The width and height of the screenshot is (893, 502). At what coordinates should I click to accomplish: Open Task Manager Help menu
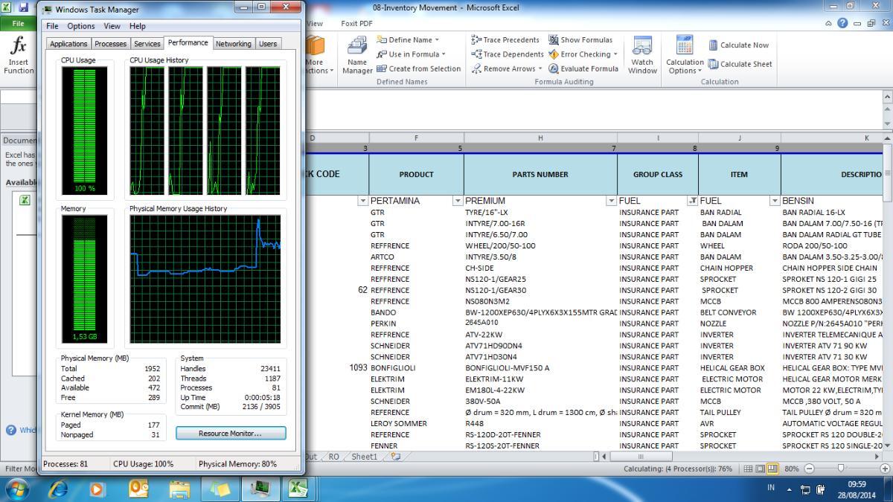point(138,26)
